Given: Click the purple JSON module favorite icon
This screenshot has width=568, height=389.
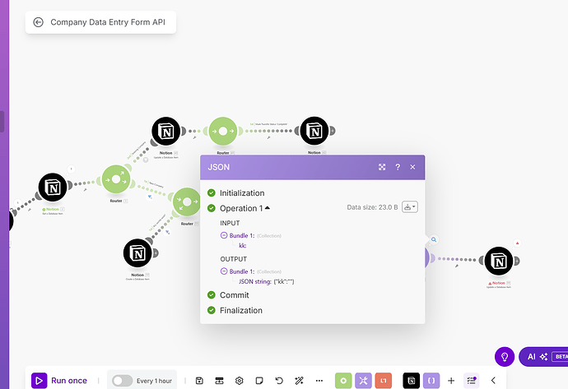Looking at the screenshot, I should point(431,380).
